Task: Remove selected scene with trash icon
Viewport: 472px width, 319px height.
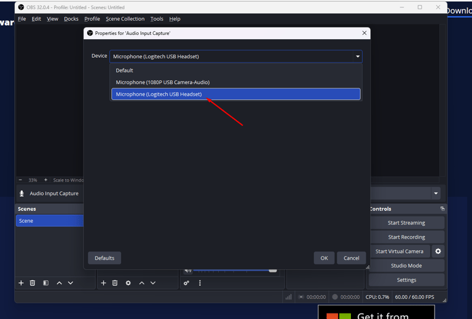Action: (33, 283)
